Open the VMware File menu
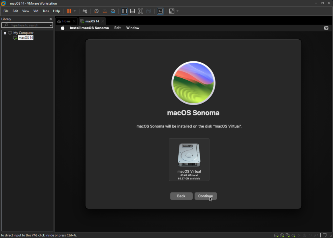Image resolution: width=333 pixels, height=238 pixels. point(6,11)
